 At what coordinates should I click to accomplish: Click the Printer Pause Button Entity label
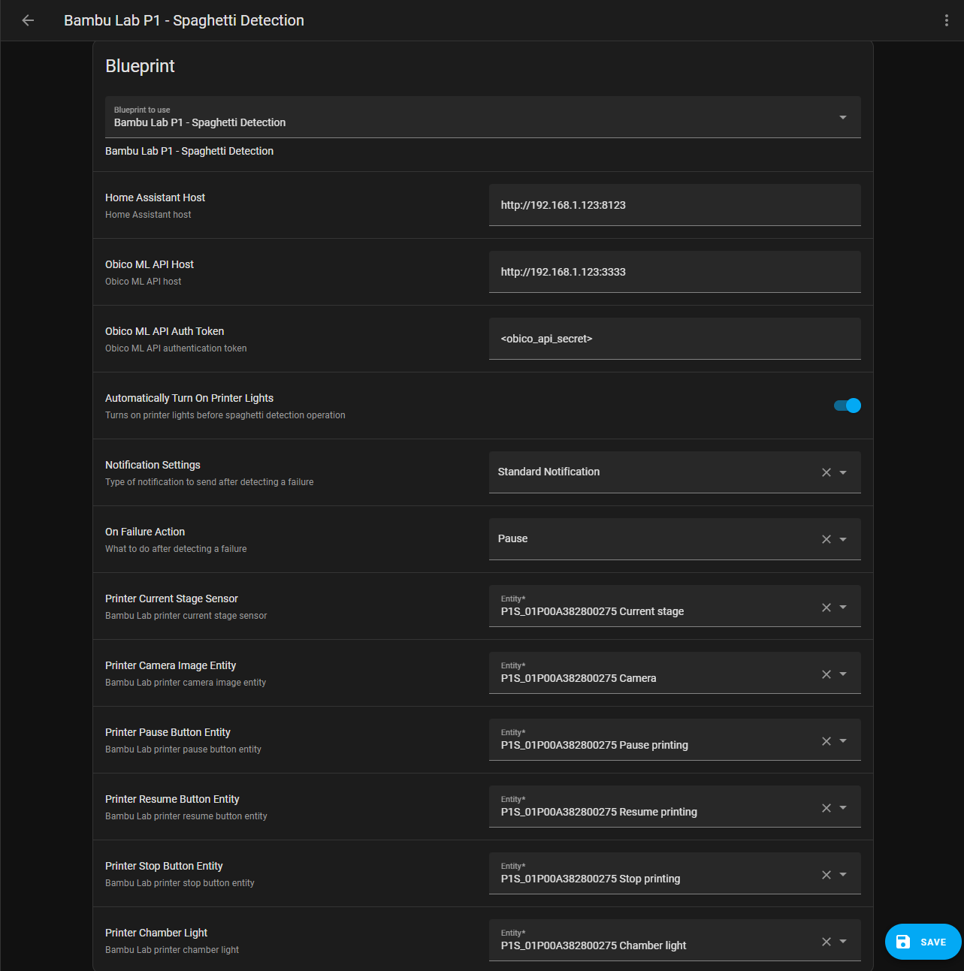[x=168, y=732]
